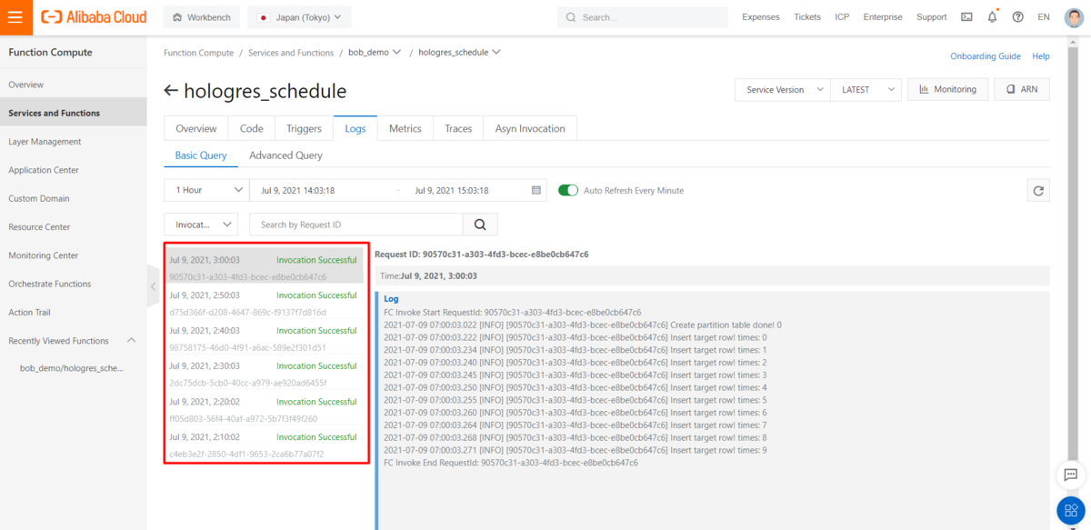Click the Monitoring button
1091x530 pixels.
(x=948, y=89)
